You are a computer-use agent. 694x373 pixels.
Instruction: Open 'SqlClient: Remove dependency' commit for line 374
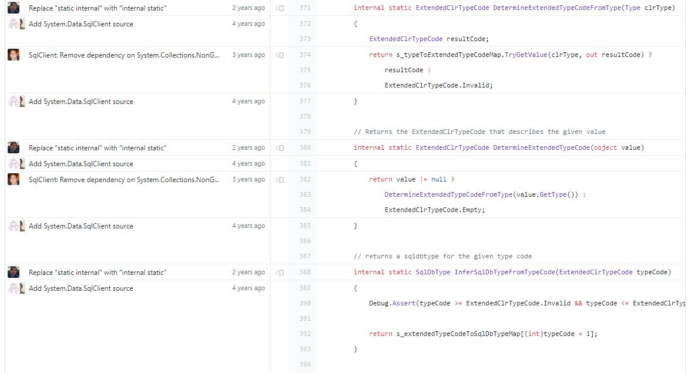[124, 55]
